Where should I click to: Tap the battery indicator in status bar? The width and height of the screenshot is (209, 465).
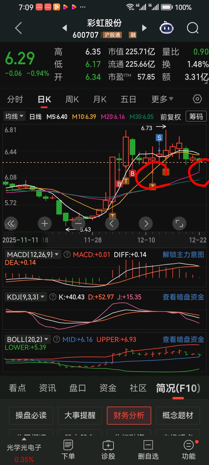pyautogui.click(x=167, y=7)
